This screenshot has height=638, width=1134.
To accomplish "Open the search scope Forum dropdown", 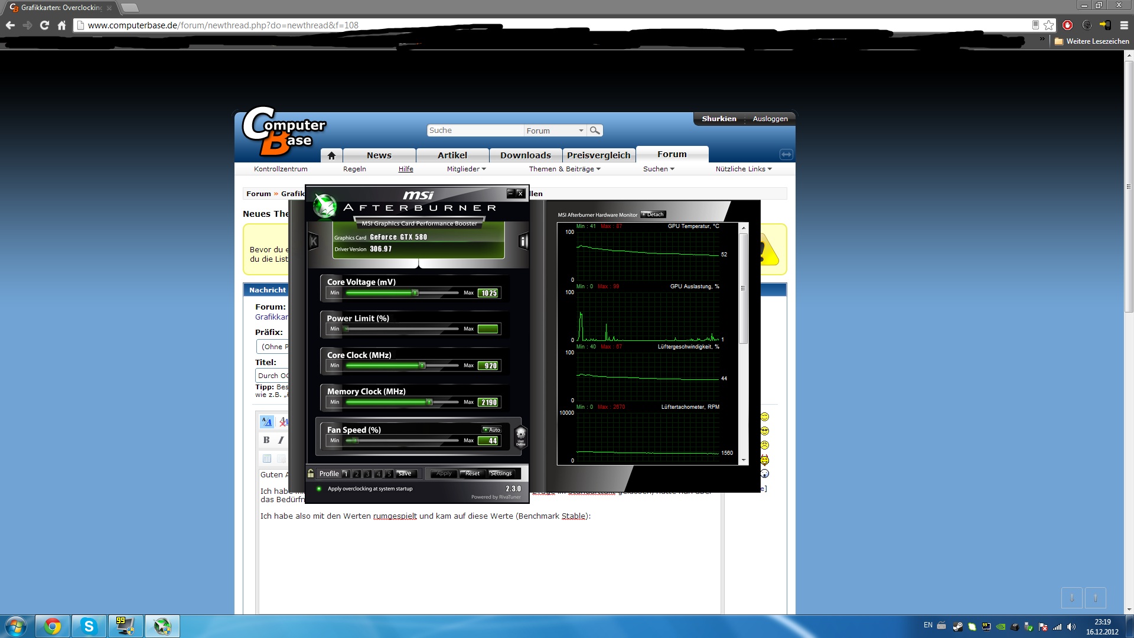I will point(555,131).
